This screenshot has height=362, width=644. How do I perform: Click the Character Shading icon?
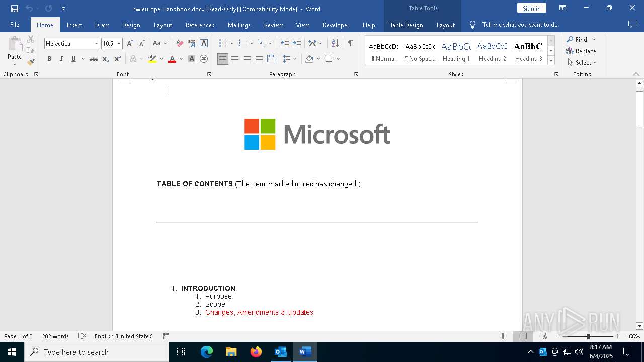192,59
